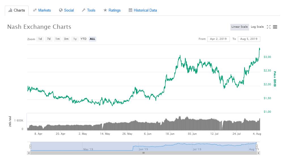The image size is (281, 157).
Task: Click the left navigator range handle
Action: (30, 147)
